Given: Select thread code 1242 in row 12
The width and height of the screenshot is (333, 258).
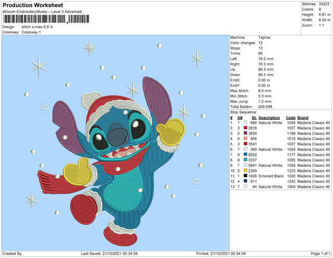Looking at the screenshot, I should click(x=291, y=181).
